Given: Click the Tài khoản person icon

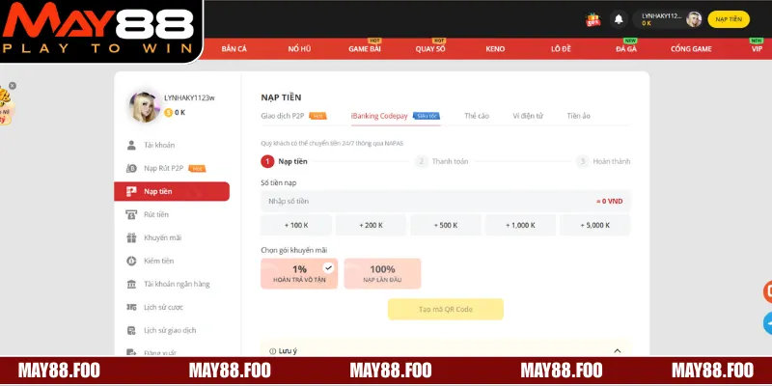Looking at the screenshot, I should pos(131,145).
